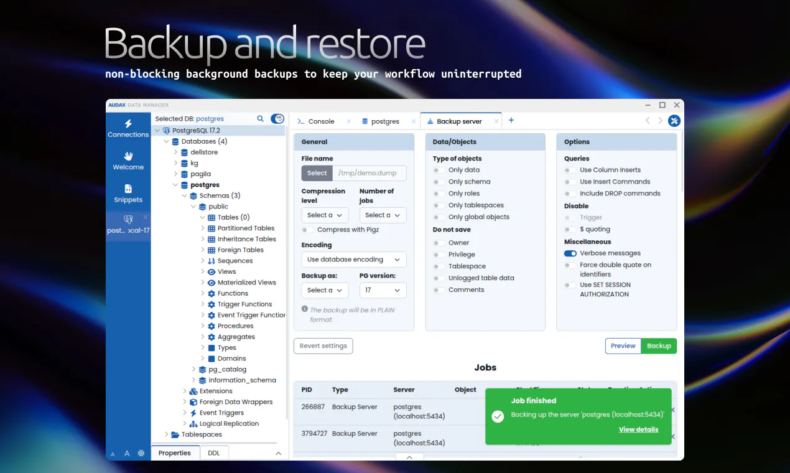Open the DDL tab
Viewport: 790px width, 473px height.
[214, 453]
